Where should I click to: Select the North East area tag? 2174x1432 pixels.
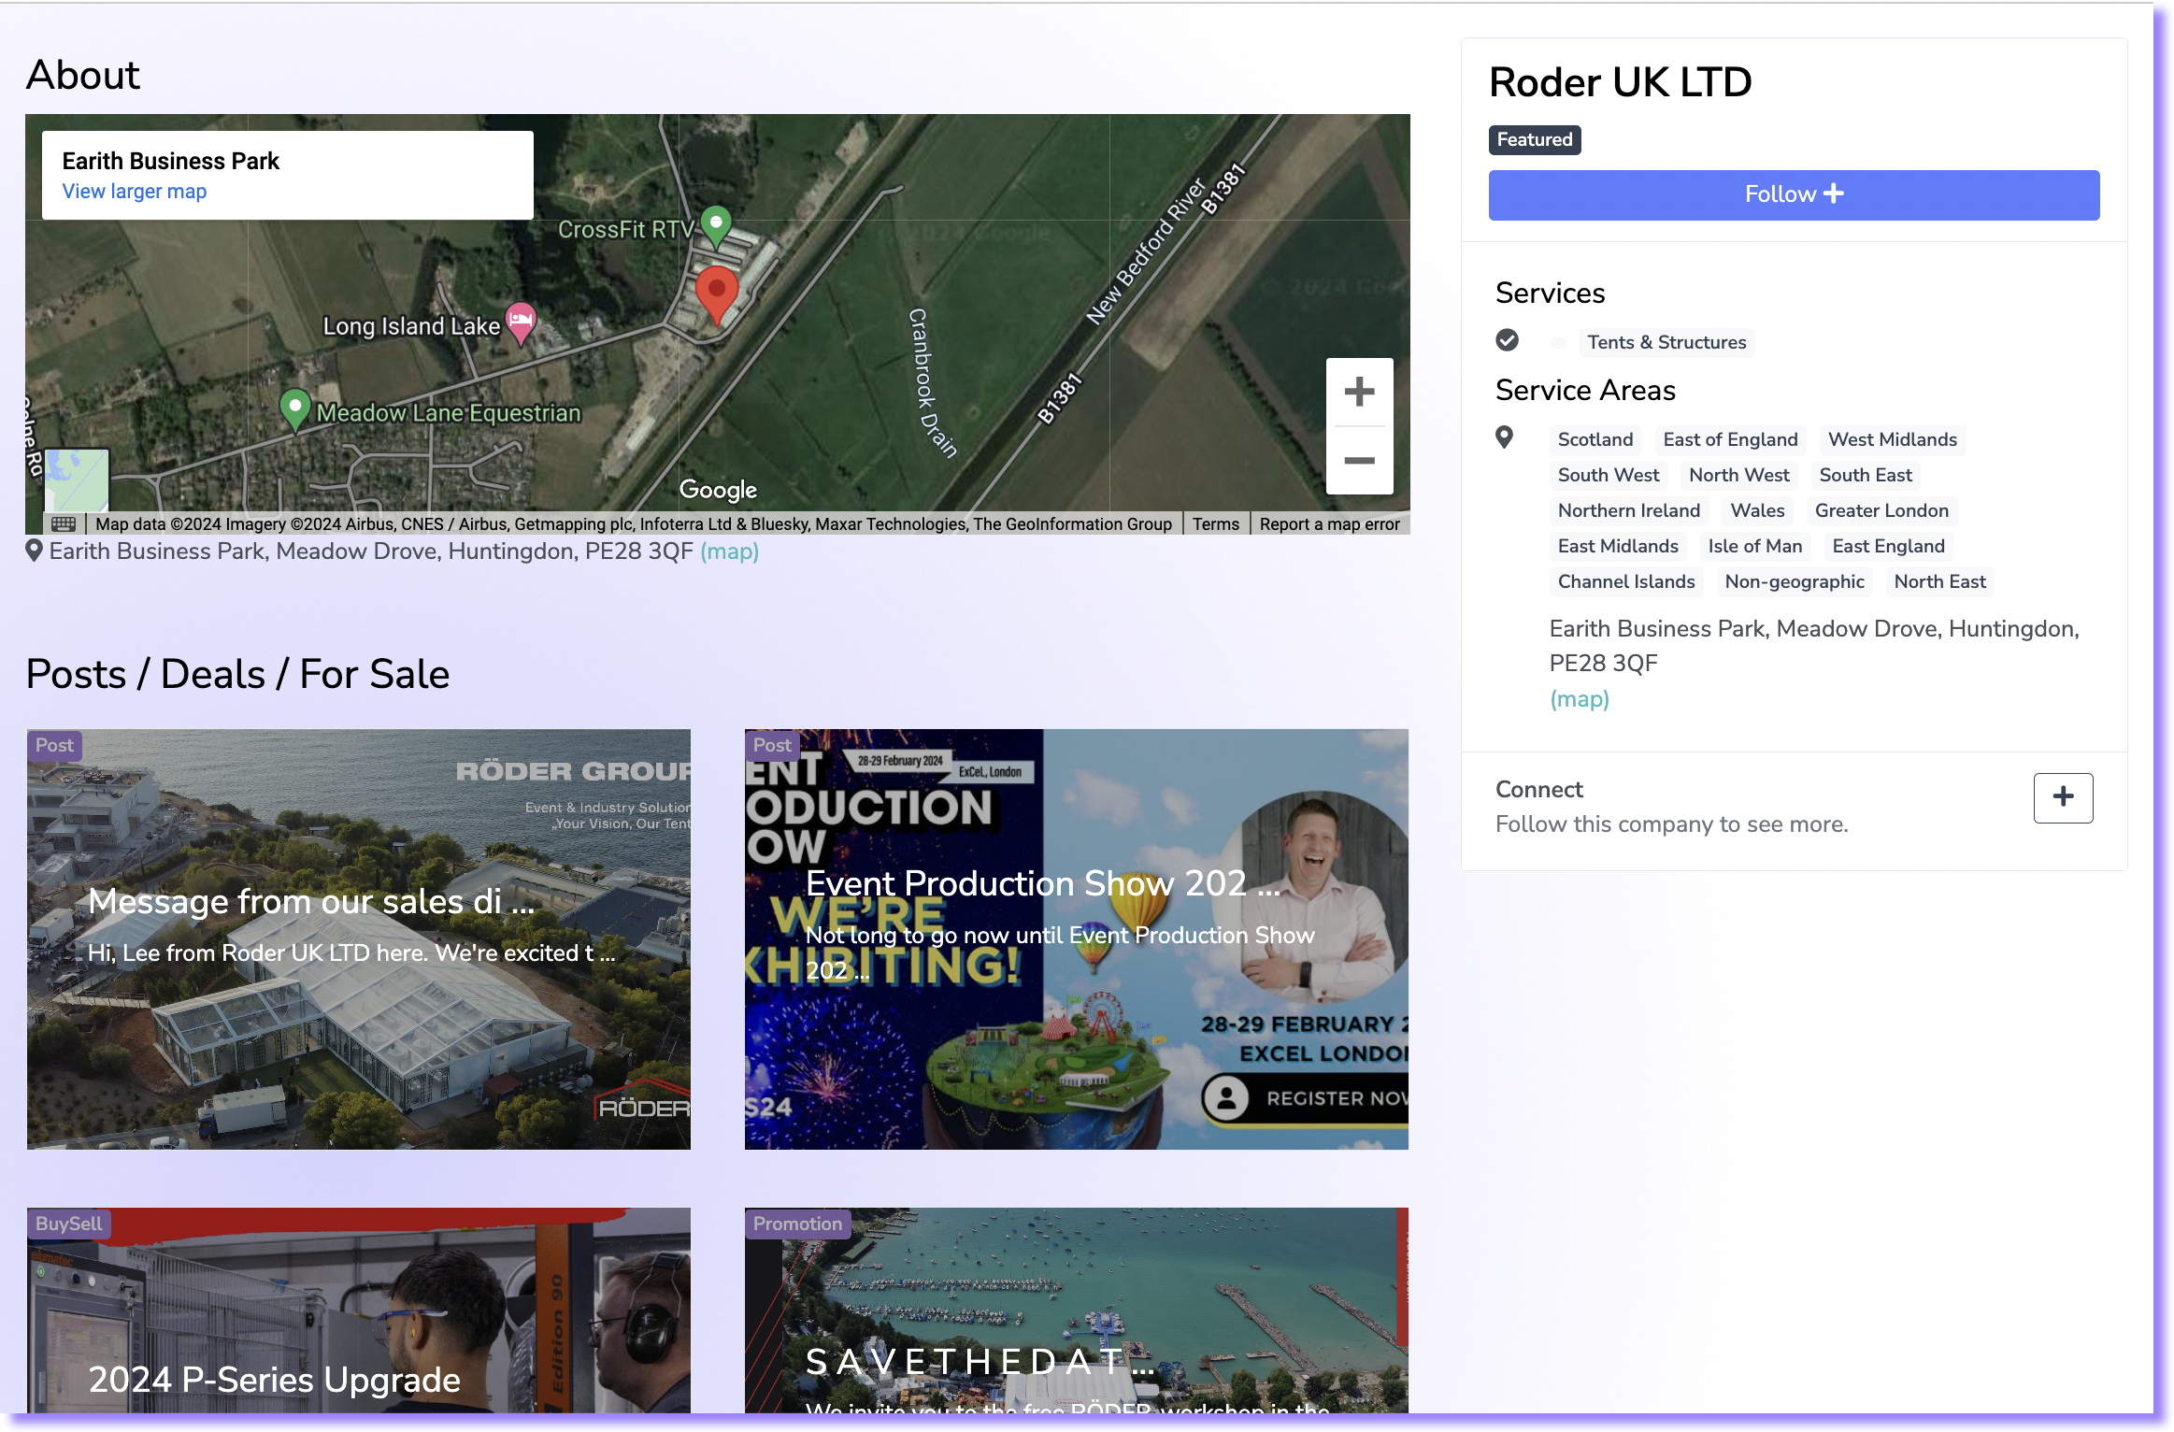1939,581
